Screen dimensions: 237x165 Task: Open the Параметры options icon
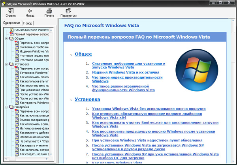(x=68, y=11)
